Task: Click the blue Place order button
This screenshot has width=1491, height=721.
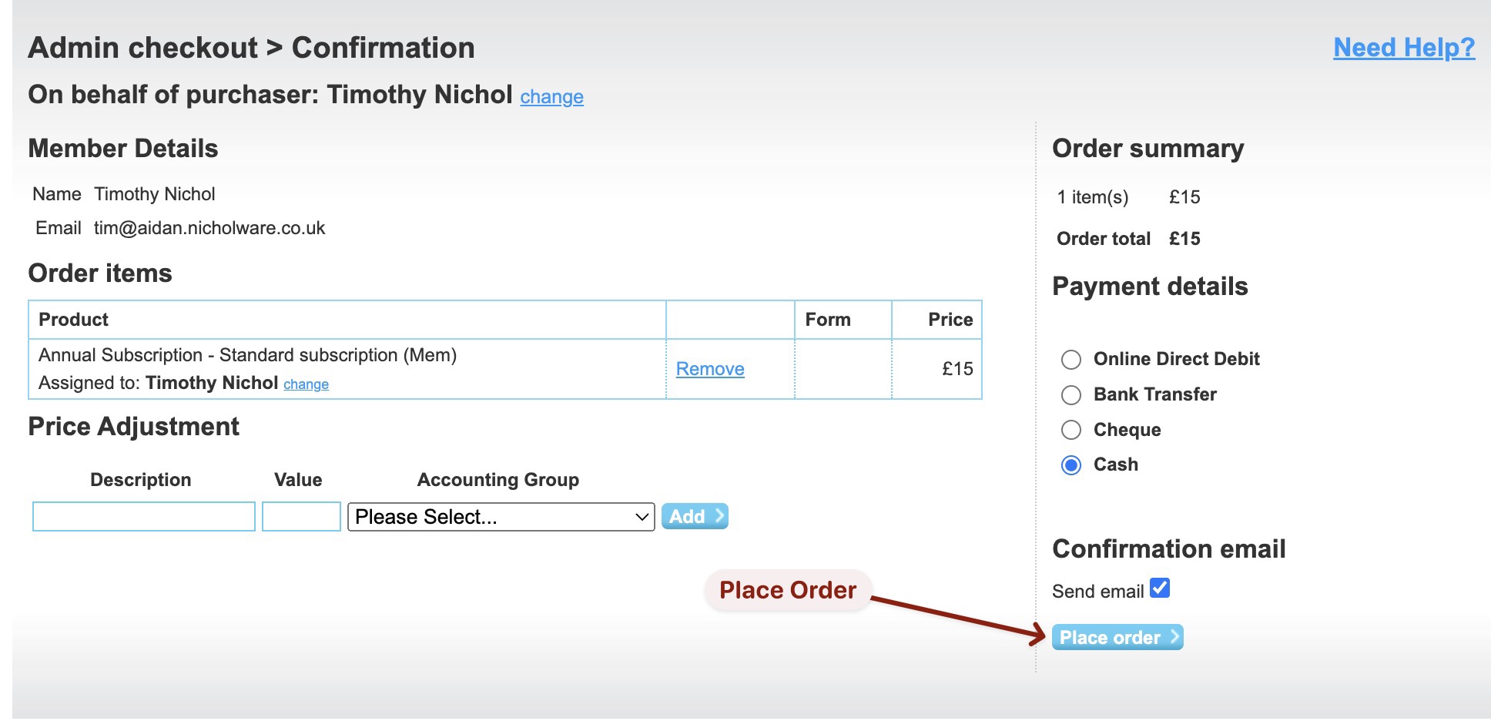Action: pos(1117,638)
